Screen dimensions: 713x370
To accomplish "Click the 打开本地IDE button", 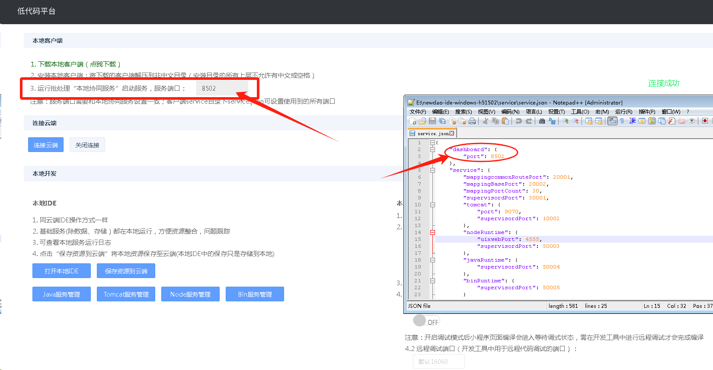I will [x=61, y=271].
